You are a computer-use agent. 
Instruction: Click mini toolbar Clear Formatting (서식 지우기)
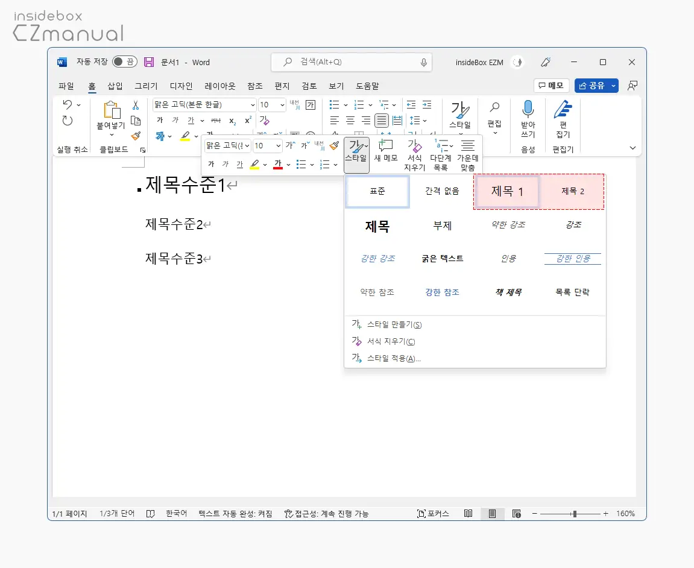(x=414, y=155)
